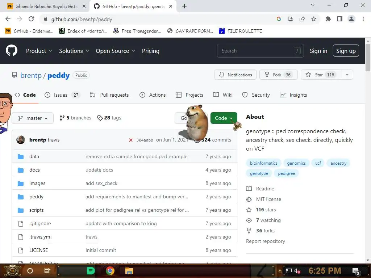The width and height of the screenshot is (371, 278).
Task: Click the share page icon in address bar
Action: (x=302, y=19)
